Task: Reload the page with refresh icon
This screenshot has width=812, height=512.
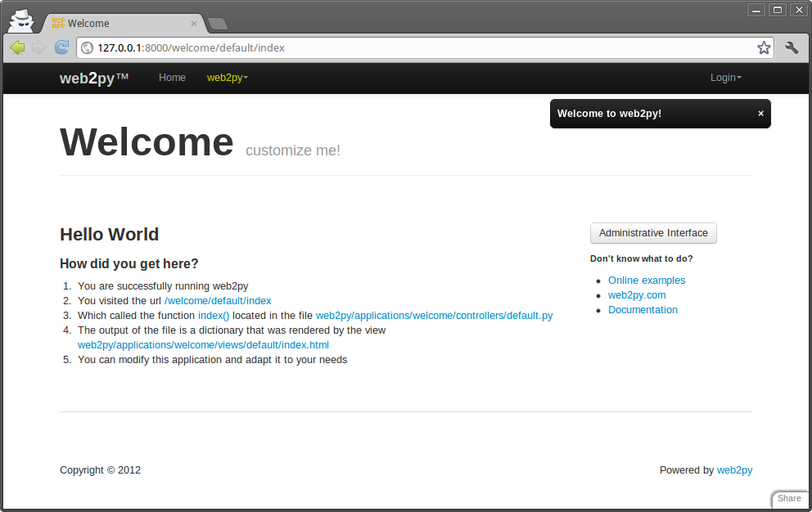Action: (61, 47)
